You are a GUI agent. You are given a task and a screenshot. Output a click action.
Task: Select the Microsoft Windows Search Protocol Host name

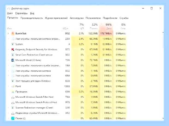click(36, 102)
